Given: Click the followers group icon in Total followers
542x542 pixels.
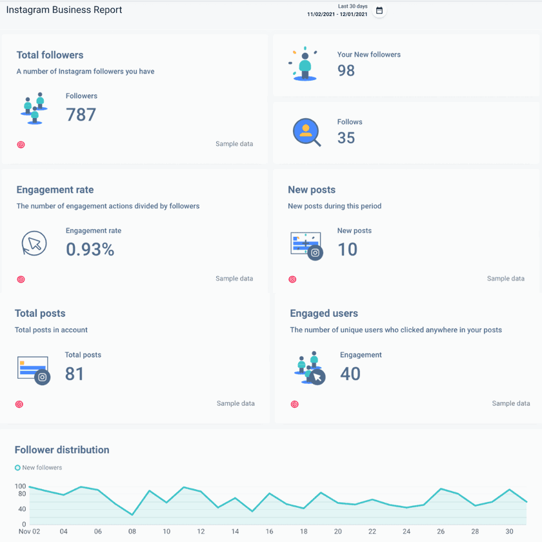Looking at the screenshot, I should pos(33,108).
